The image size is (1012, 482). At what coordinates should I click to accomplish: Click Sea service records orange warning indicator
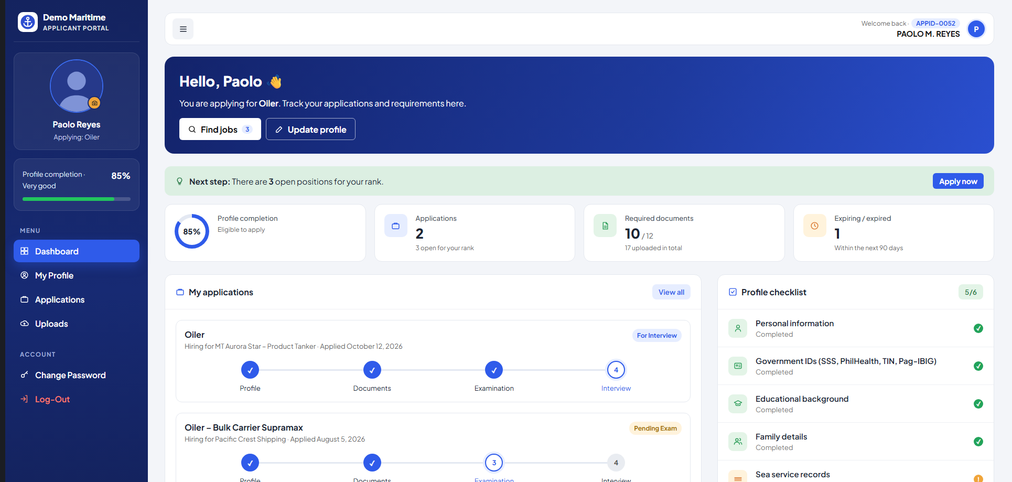[x=978, y=478]
